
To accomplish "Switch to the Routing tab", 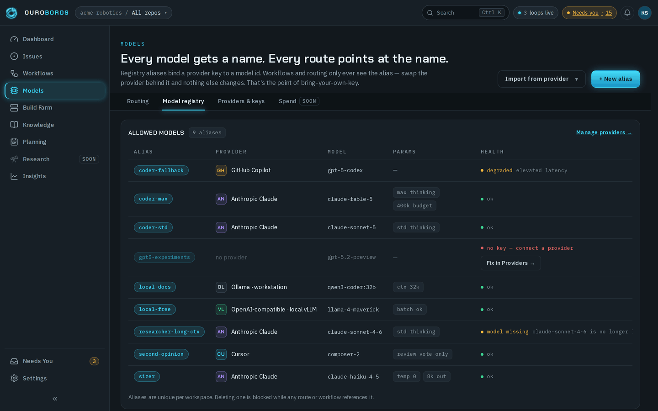I will tap(138, 101).
